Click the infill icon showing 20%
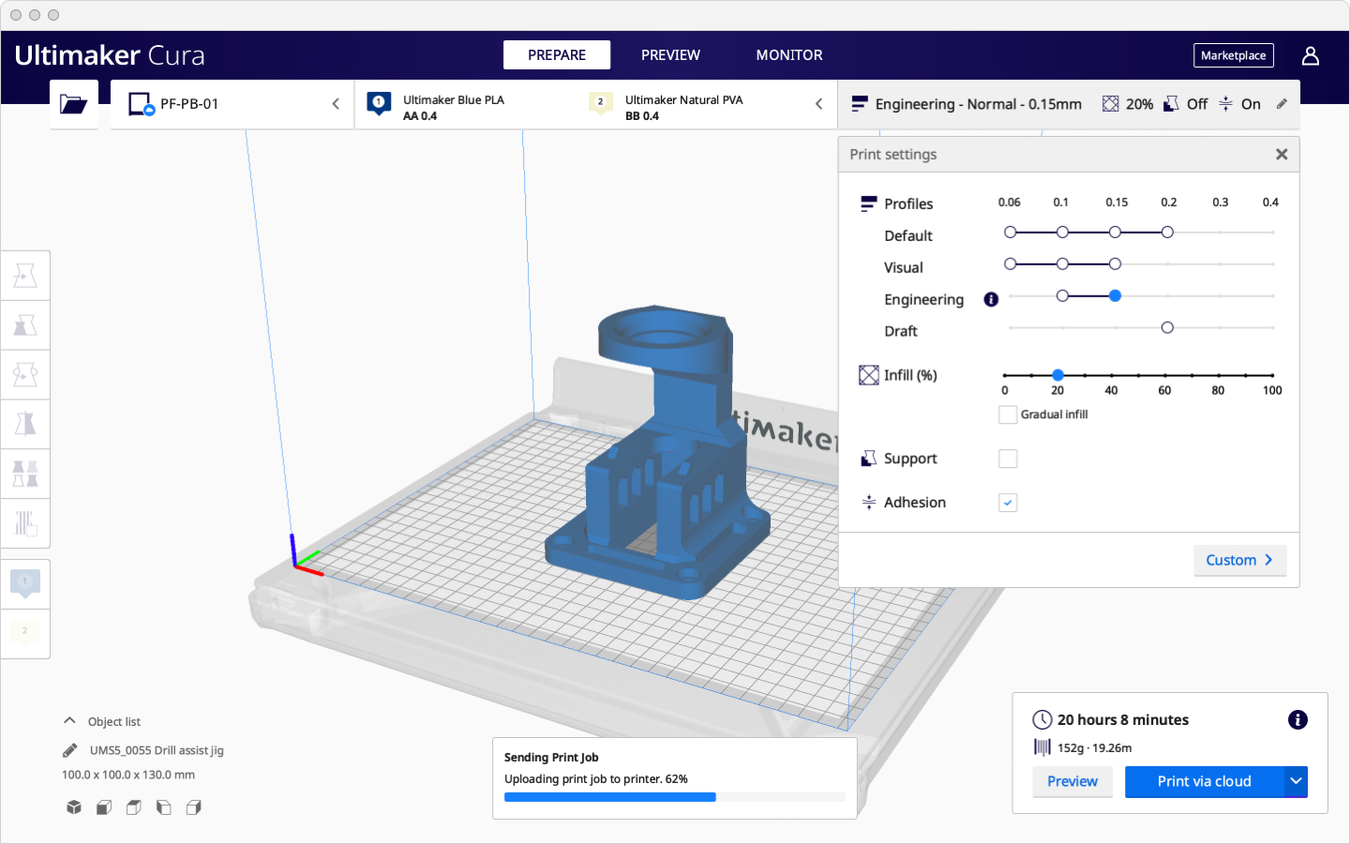 click(x=1111, y=104)
